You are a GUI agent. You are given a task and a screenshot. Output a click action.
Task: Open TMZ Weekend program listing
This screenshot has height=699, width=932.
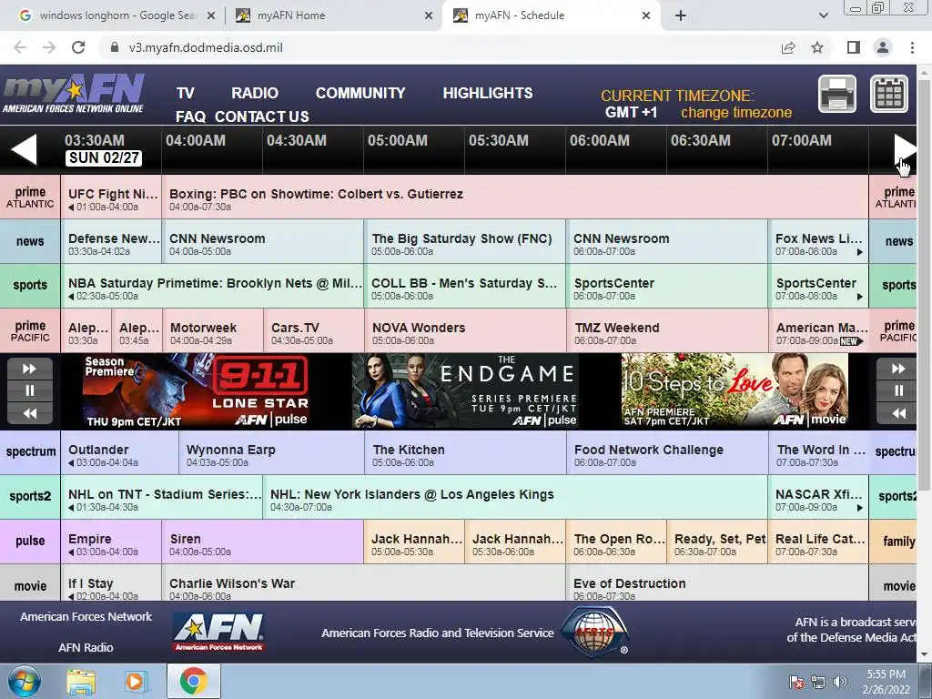click(x=667, y=331)
